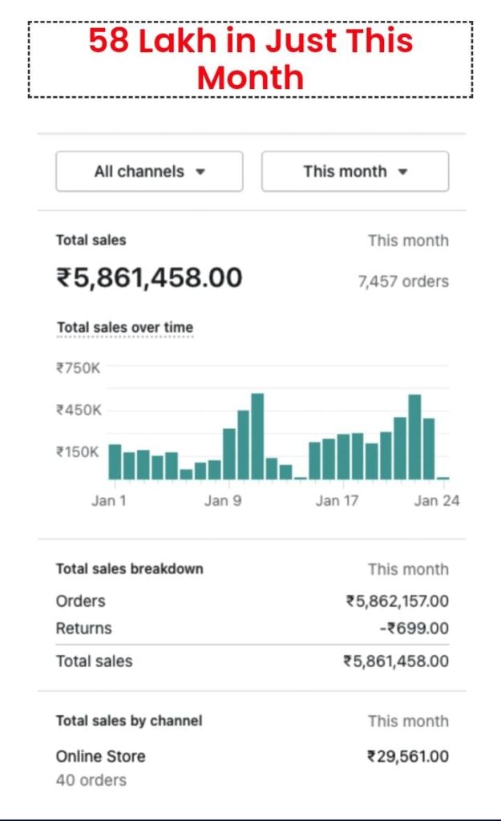Open the "All channels" filter dropdown

click(149, 172)
